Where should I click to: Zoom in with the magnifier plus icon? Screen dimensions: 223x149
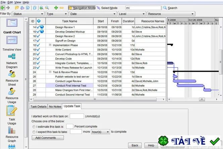tap(41, 8)
